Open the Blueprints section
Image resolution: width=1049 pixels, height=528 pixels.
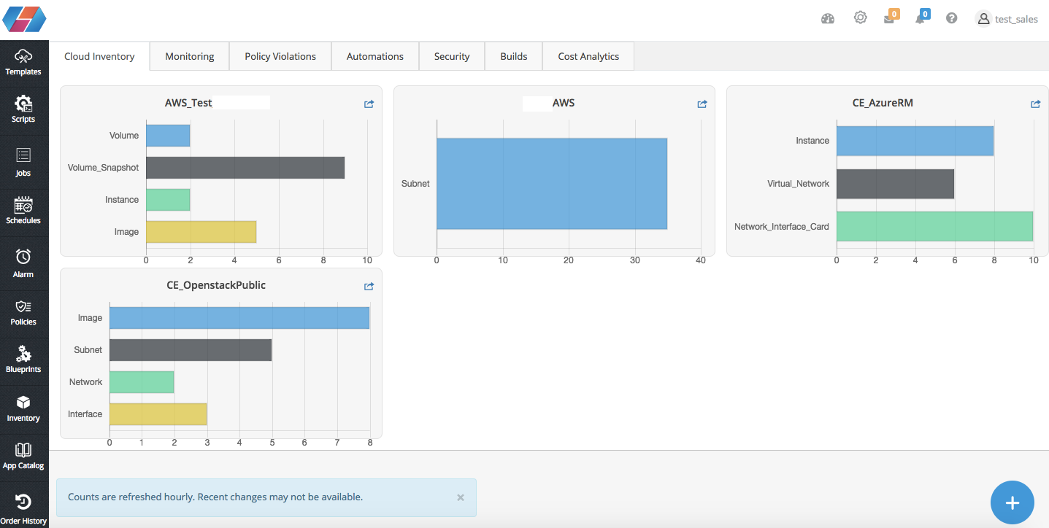pyautogui.click(x=24, y=360)
